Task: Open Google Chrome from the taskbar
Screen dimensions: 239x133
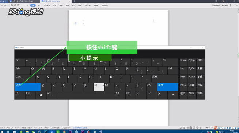Action: click(x=64, y=132)
